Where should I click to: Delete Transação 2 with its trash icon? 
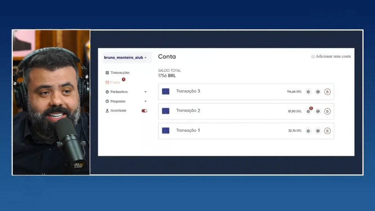(x=327, y=111)
